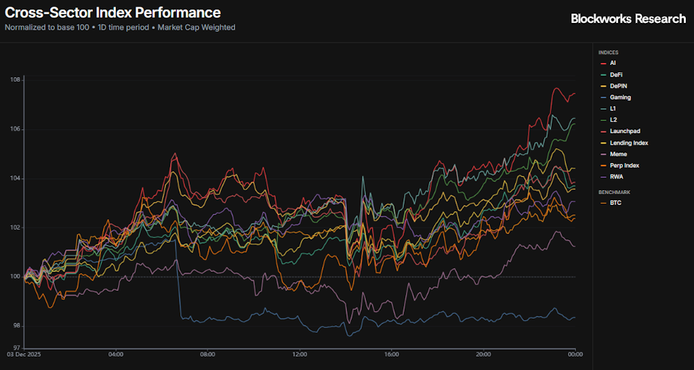Toggle the AI index in the legend

[x=613, y=63]
